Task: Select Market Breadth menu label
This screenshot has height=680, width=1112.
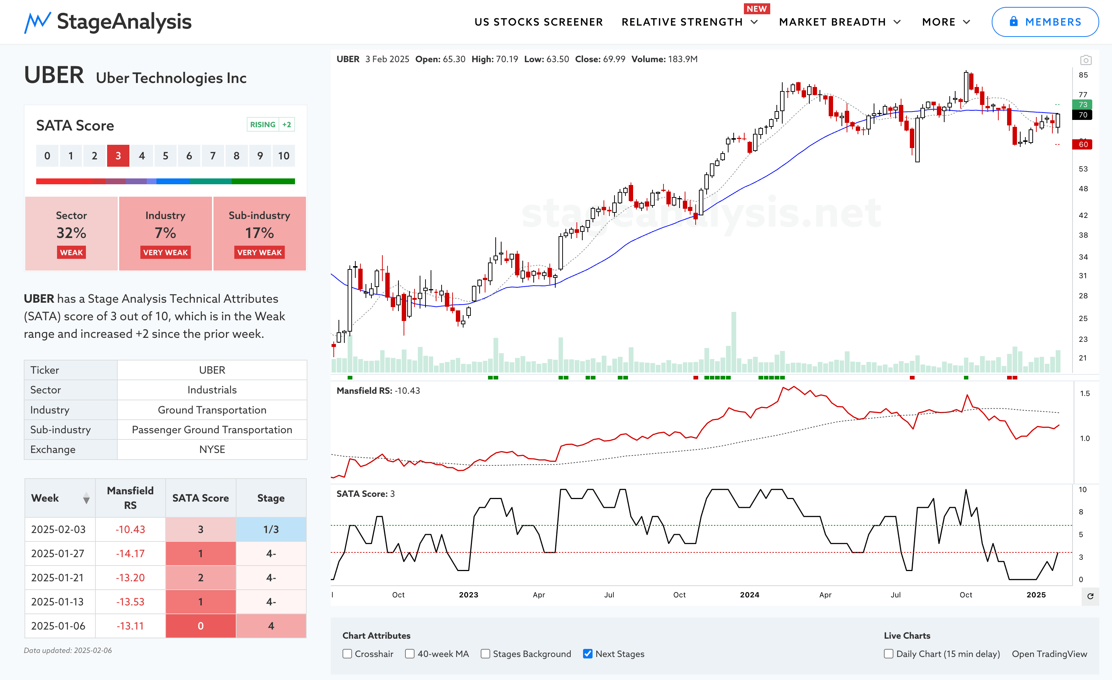Action: click(832, 22)
